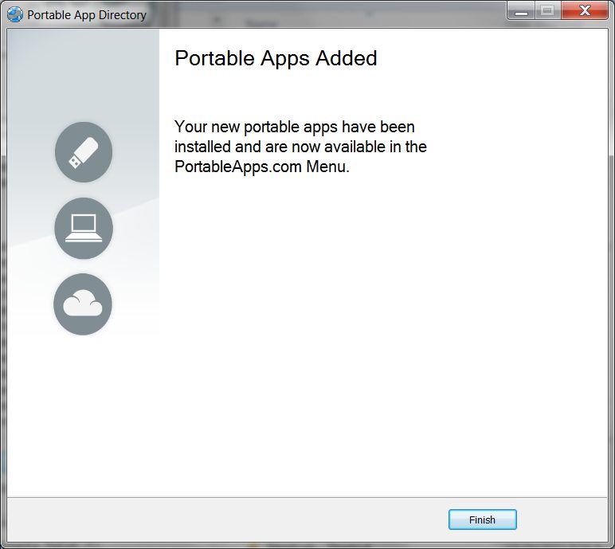Click the "Portable App Directory" title text
The width and height of the screenshot is (615, 549).
87,15
